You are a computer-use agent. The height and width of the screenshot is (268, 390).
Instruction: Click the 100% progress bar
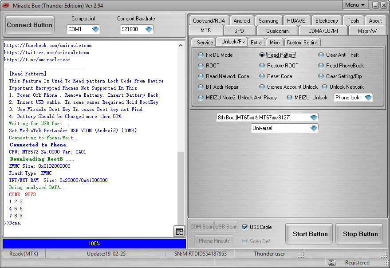coord(94,243)
